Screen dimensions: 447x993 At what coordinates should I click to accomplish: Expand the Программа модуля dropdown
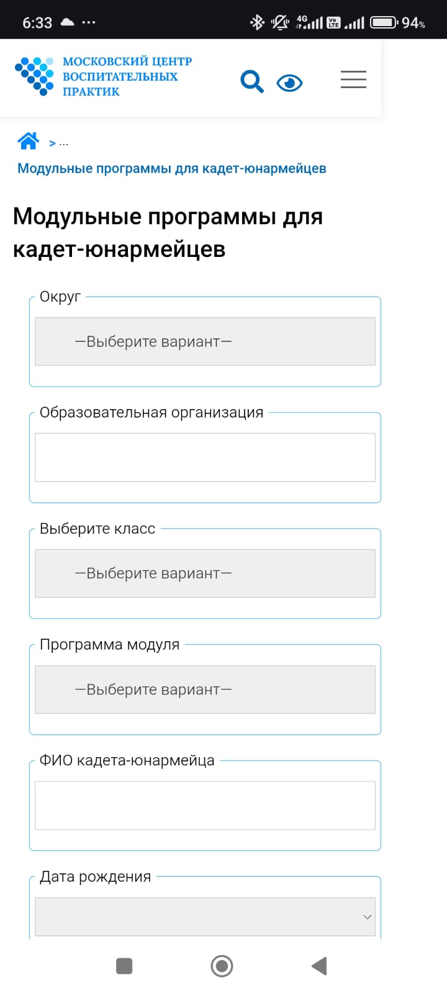point(205,690)
